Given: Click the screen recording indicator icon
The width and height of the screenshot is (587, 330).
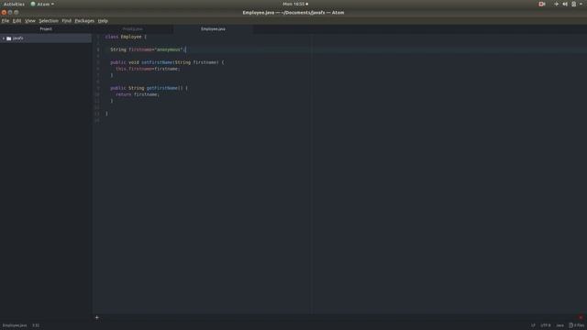Looking at the screenshot, I should (x=542, y=4).
